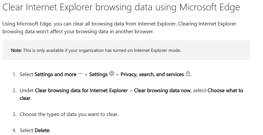Click the list number 2 marker
The image size is (263, 135).
(15, 91)
